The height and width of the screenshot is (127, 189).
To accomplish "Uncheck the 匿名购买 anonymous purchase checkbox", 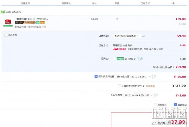I will pyautogui.click(x=175, y=105).
